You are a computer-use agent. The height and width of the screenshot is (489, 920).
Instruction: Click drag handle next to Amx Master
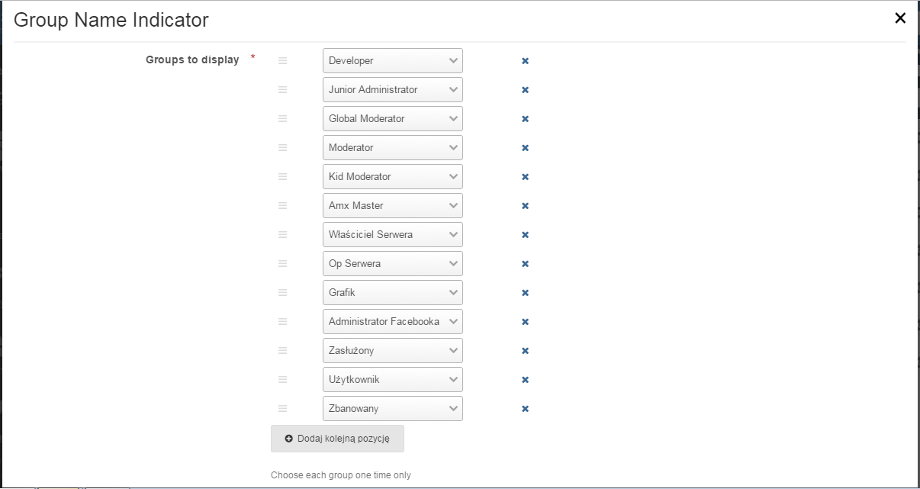(x=282, y=205)
